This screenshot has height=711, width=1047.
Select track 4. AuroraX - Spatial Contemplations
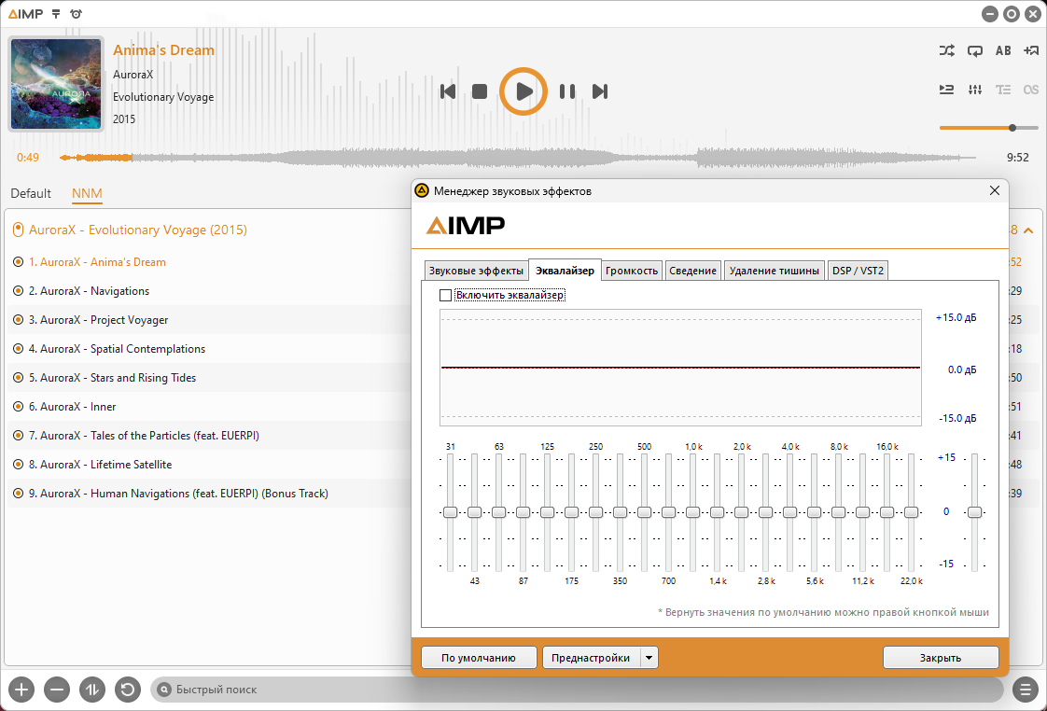(207, 348)
